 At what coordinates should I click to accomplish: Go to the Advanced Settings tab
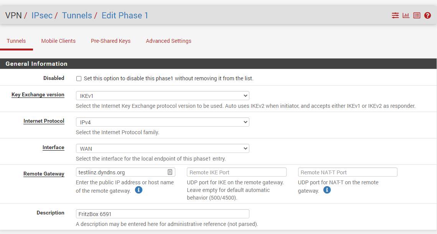168,41
